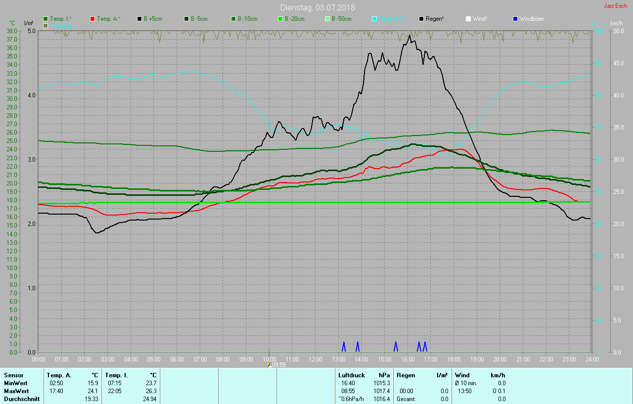This screenshot has width=633, height=404.
Task: Select the Sensor header in stats table
Action: click(13, 375)
